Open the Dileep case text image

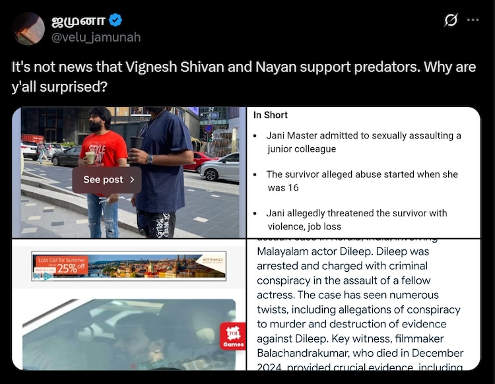click(x=364, y=304)
